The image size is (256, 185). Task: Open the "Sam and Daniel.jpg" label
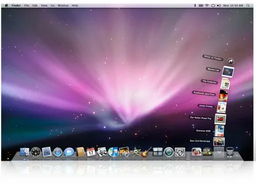coord(200,141)
